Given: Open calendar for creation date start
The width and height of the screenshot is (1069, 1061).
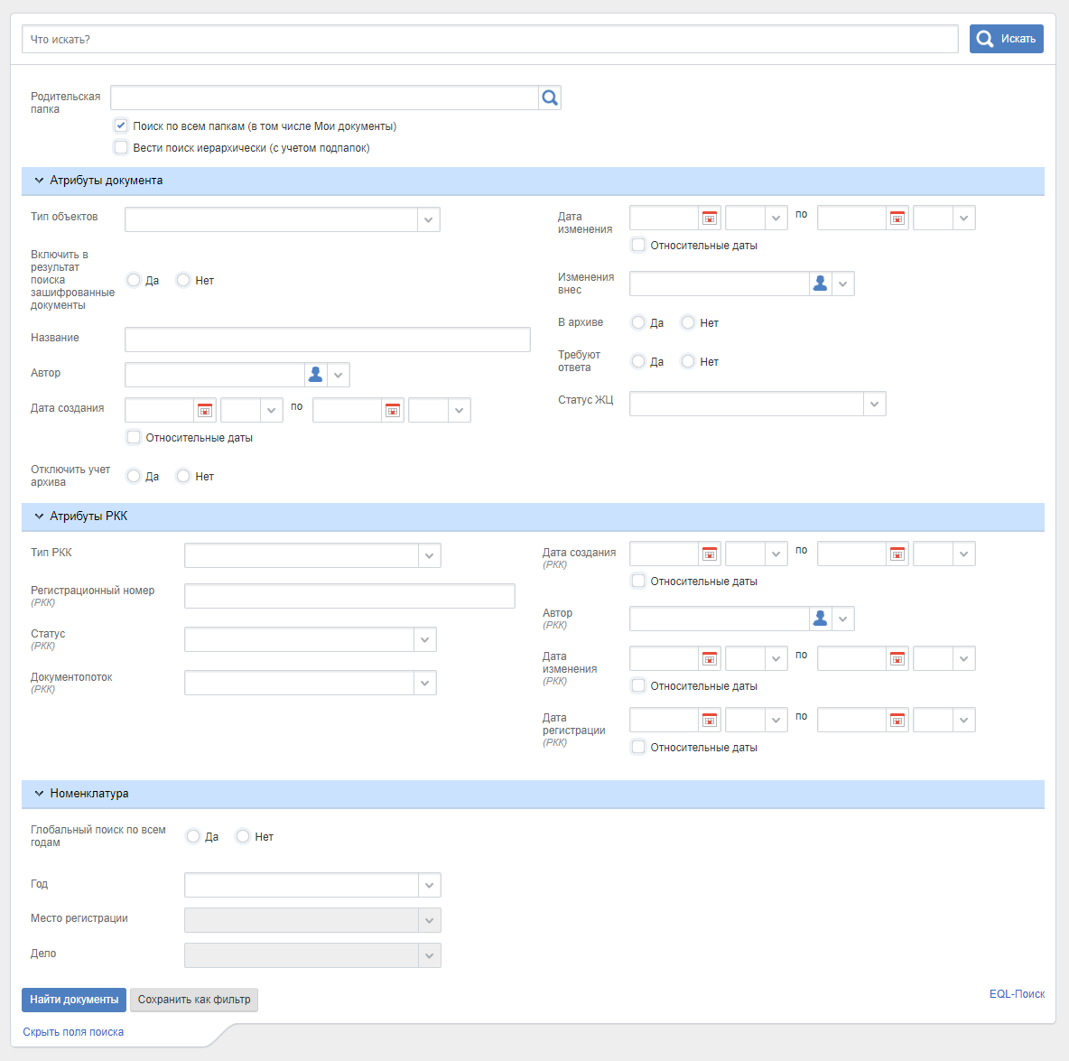Looking at the screenshot, I should 205,410.
